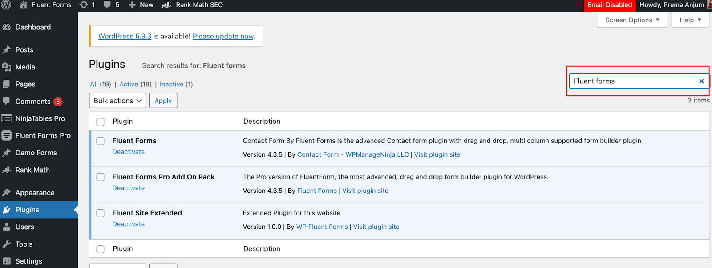Click the NinjaTables Pro sidebar icon
This screenshot has height=268, width=712.
[6, 118]
